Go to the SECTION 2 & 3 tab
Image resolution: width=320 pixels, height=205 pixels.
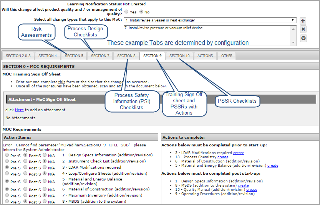point(18,56)
